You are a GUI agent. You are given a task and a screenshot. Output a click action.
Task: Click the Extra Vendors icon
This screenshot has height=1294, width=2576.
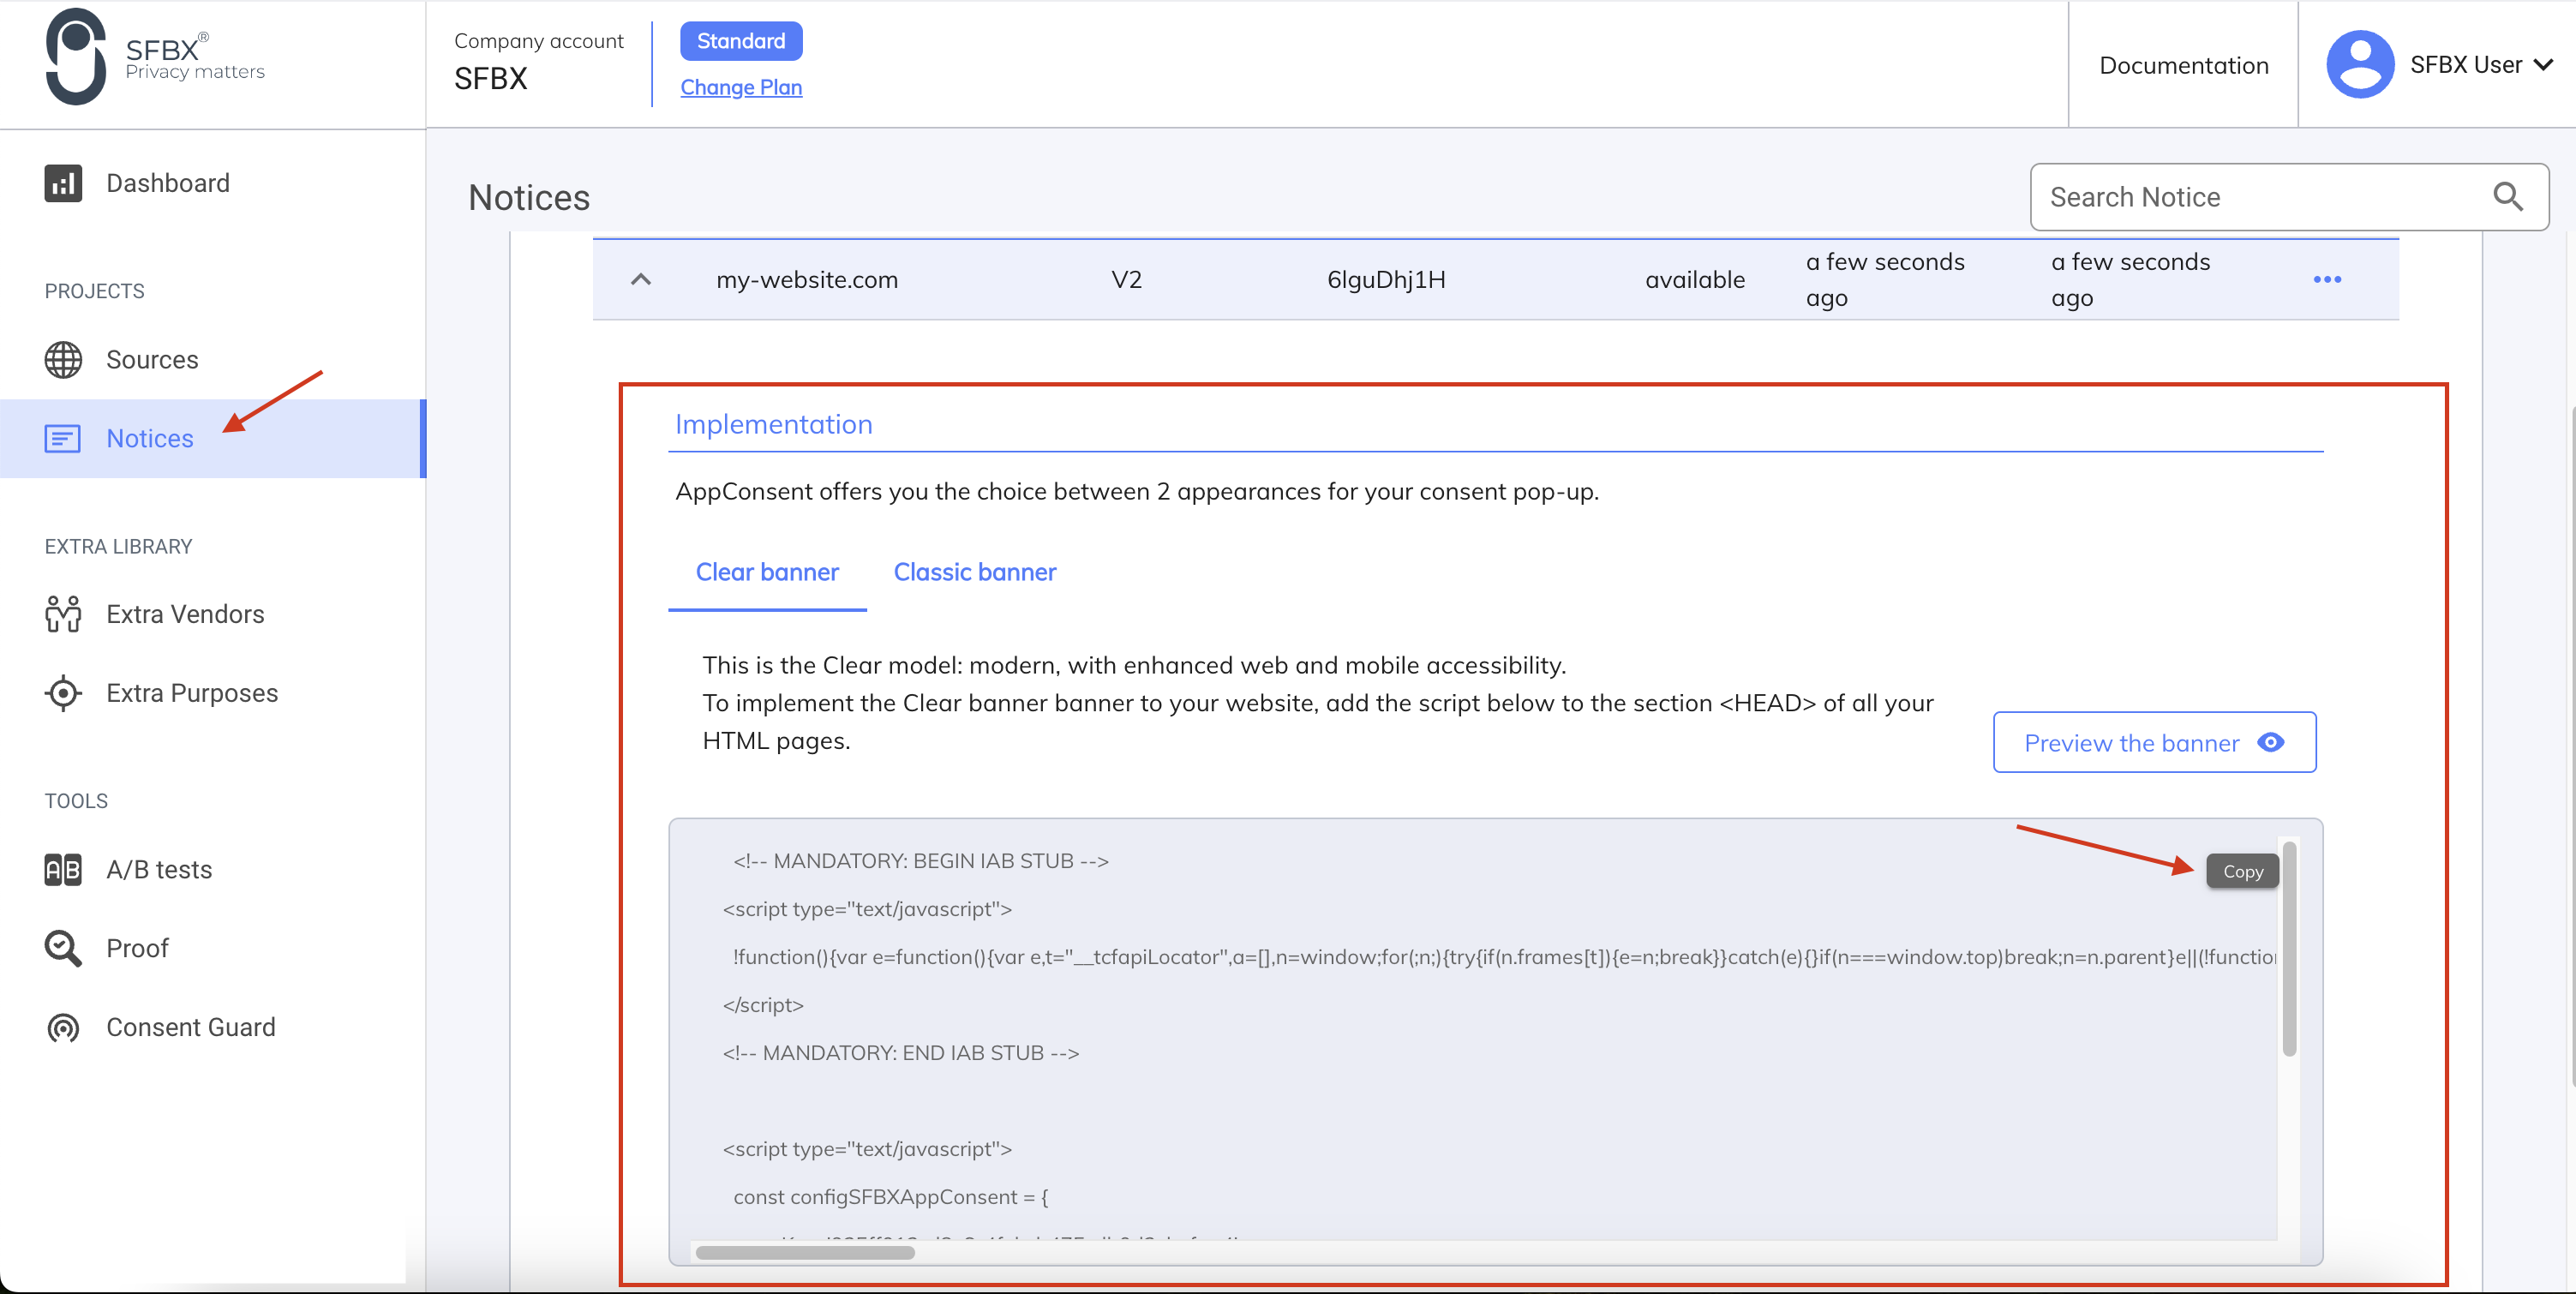(x=63, y=614)
